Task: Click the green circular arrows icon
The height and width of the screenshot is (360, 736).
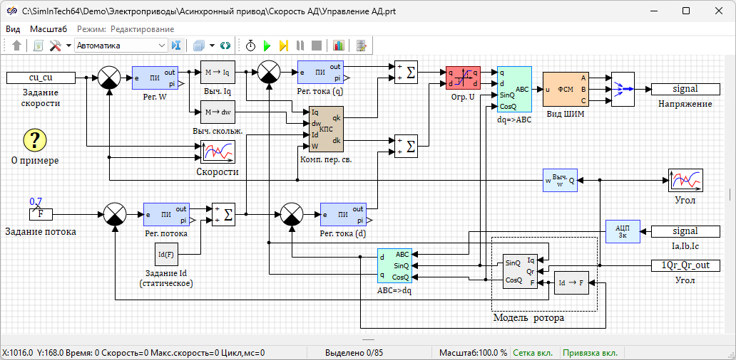Action: tap(225, 46)
